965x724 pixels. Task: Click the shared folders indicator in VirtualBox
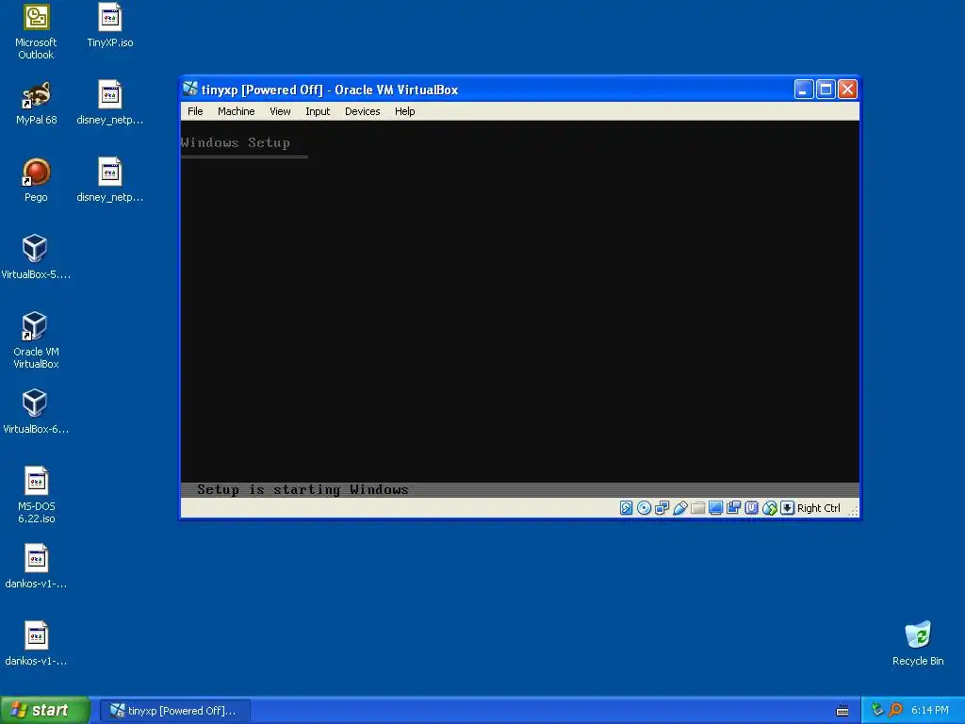pyautogui.click(x=697, y=508)
